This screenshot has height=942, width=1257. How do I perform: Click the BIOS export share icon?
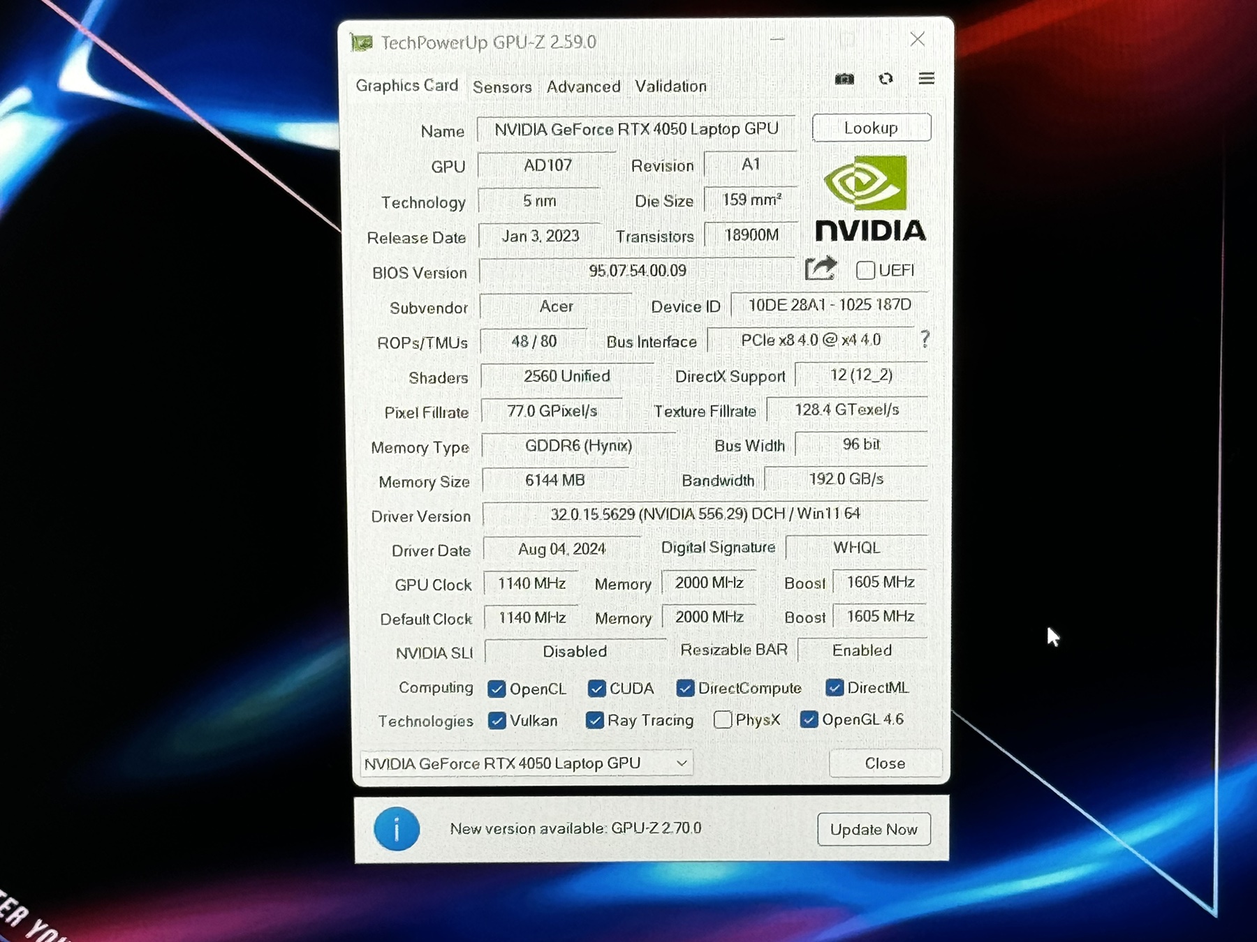pos(821,269)
